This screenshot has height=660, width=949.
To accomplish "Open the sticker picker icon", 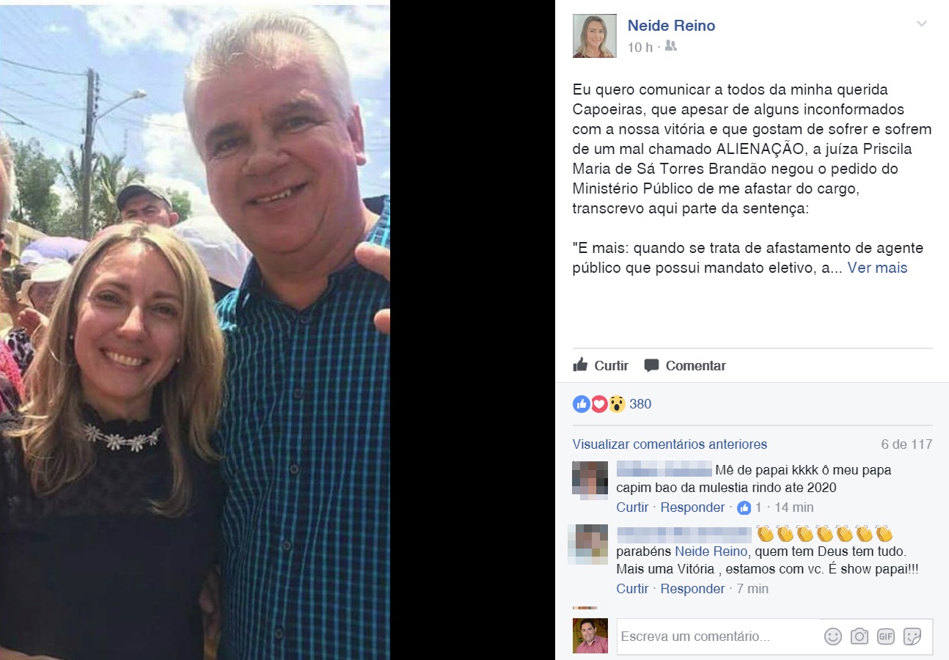I will (912, 637).
